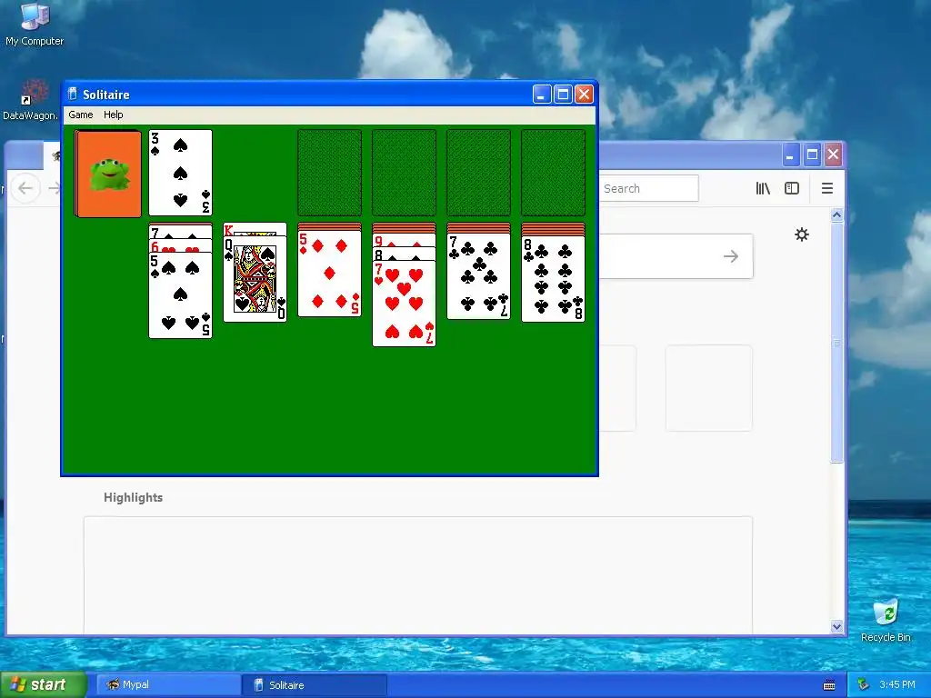Close the Solitaire window
The image size is (931, 698).
pos(585,94)
